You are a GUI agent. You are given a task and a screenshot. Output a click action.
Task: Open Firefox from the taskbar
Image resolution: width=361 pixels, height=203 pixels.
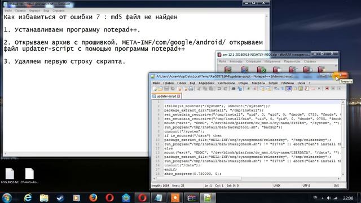tap(93, 198)
